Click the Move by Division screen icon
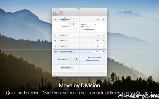Screen dimensions: 159x99 click(56, 52)
